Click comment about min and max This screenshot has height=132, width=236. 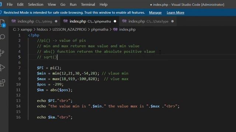(x=88, y=46)
